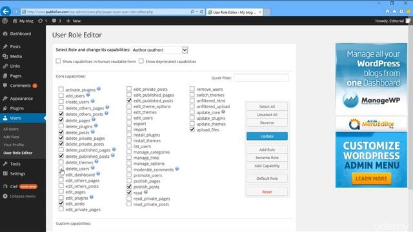Open comments bubble icon in admin bar
This screenshot has height=232, width=413.
tap(54, 21)
